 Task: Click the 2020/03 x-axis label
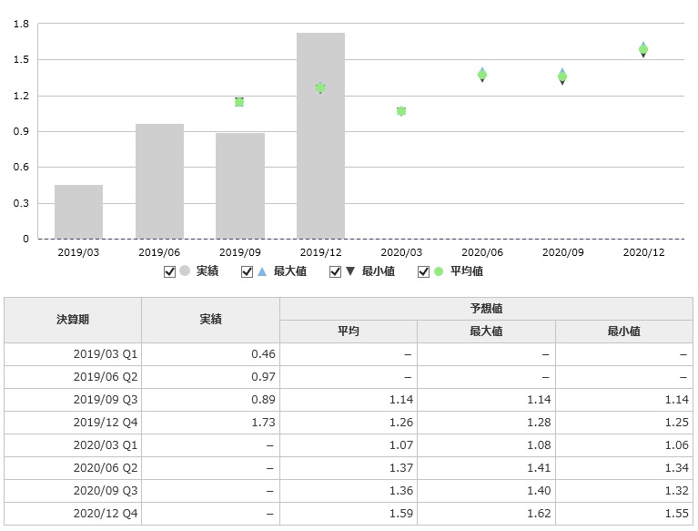coord(401,252)
